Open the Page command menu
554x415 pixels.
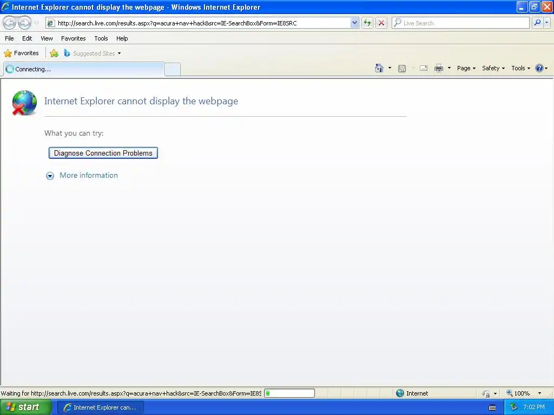pyautogui.click(x=466, y=68)
